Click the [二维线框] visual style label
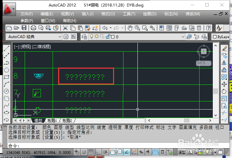Screen dimensions: 232x158 click(42, 47)
